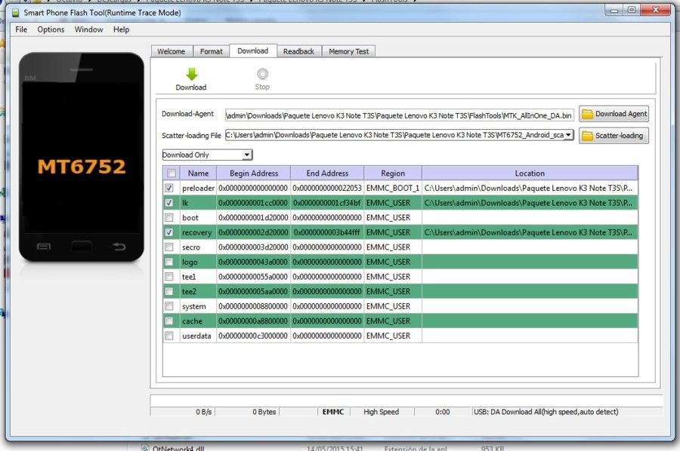Check the tee1 partition checkbox
The height and width of the screenshot is (451, 680).
point(169,276)
